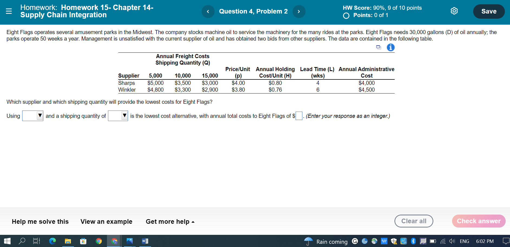
Task: Open Windows Security tray icon
Action: click(x=394, y=241)
